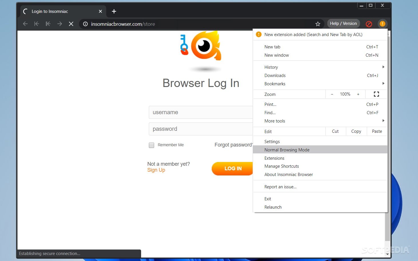Viewport: 418px width, 261px height.
Task: Click the Forgot password link
Action: click(x=233, y=145)
